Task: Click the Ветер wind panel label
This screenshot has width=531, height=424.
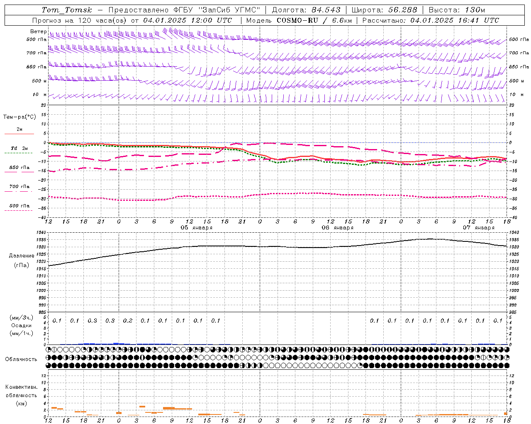Action: pyautogui.click(x=38, y=31)
